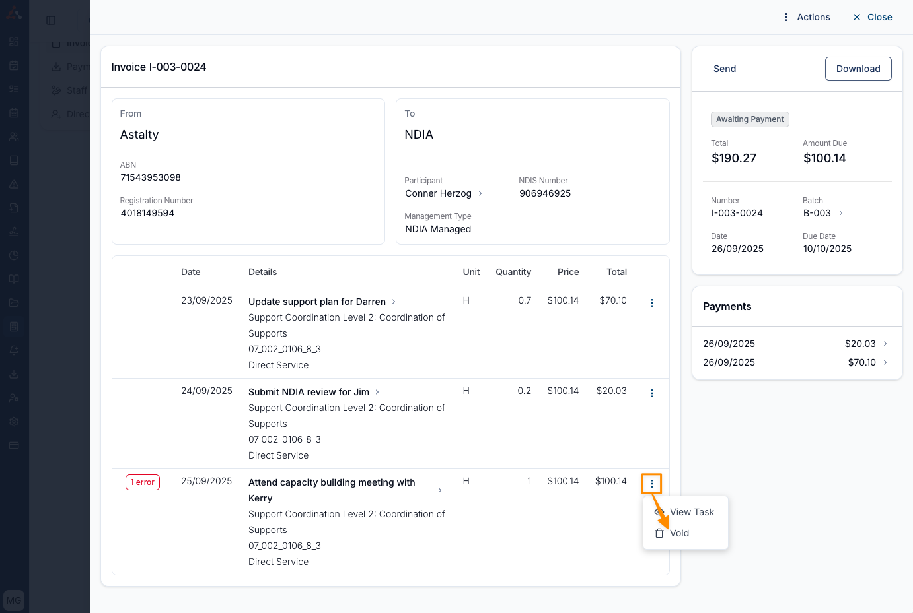Open batch B-003 using its chevron
The width and height of the screenshot is (913, 613).
pyautogui.click(x=840, y=213)
